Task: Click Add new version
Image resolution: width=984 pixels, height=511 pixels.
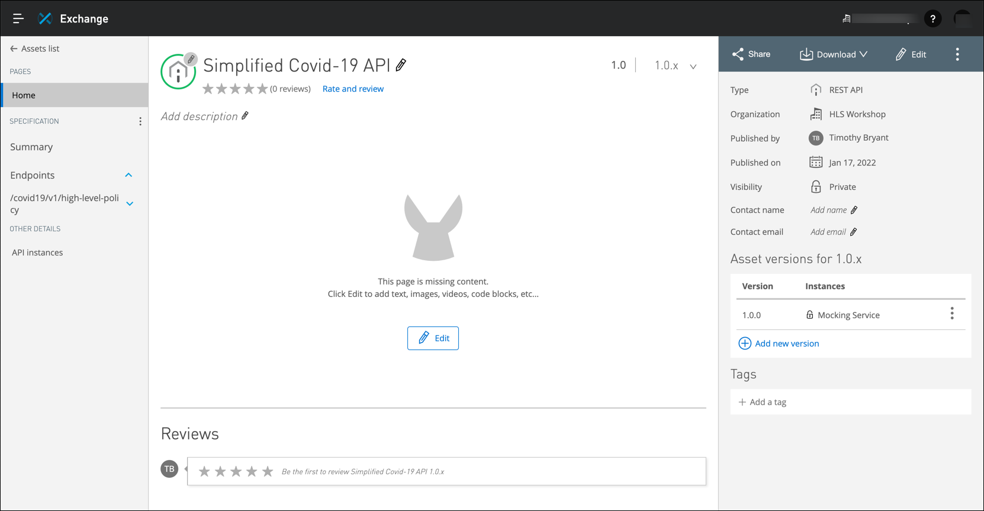Action: (779, 344)
